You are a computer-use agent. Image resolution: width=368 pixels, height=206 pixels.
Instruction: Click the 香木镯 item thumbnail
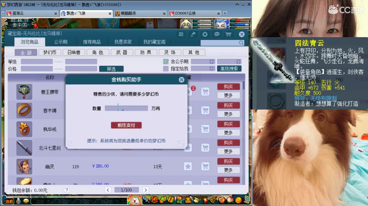pos(24,110)
